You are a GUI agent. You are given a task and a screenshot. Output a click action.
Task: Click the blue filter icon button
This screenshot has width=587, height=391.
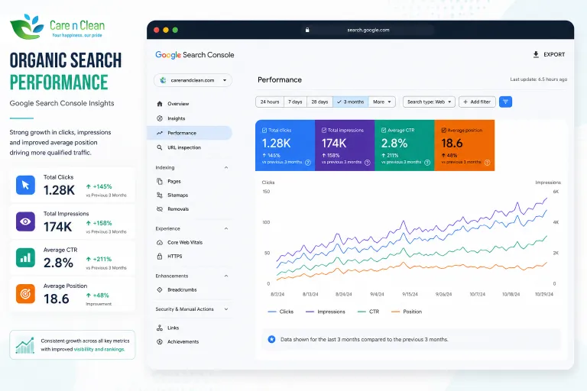pos(505,102)
